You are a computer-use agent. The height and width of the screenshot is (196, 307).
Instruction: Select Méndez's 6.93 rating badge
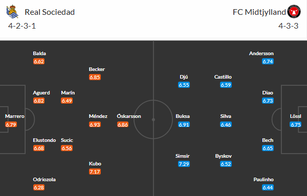tap(95, 125)
